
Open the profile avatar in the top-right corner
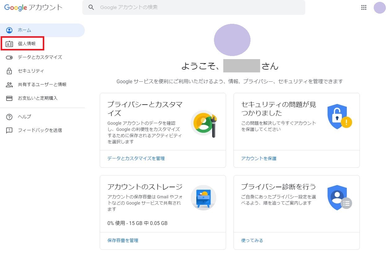380,7
